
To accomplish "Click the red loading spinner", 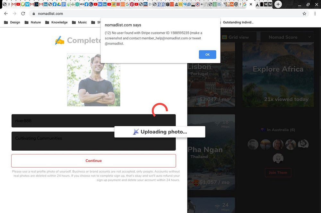I will pos(160,110).
